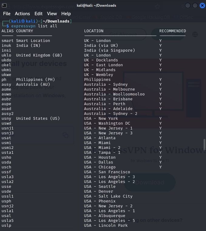Click the faded copy icon behind terminal
Image resolution: width=206 pixels, height=231 pixels.
click(x=65, y=135)
